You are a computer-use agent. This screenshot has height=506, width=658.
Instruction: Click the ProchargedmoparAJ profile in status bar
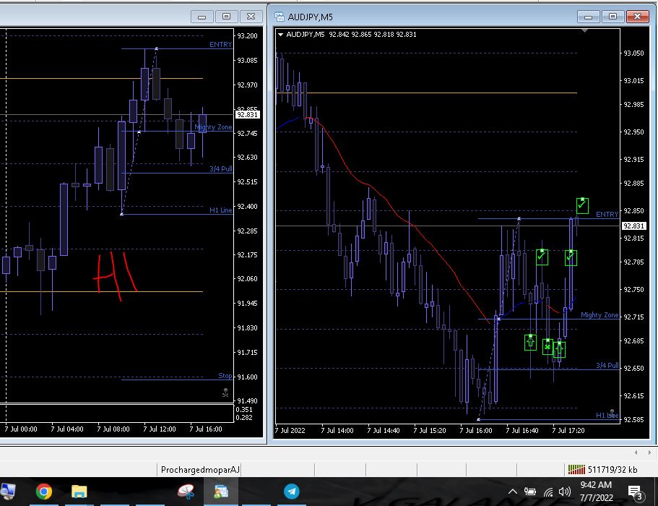[x=200, y=470]
